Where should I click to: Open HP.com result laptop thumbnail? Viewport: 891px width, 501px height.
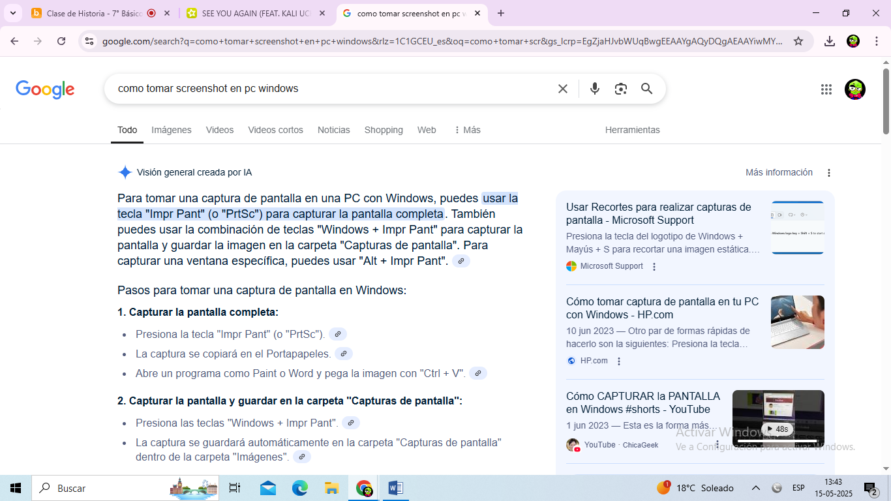798,322
